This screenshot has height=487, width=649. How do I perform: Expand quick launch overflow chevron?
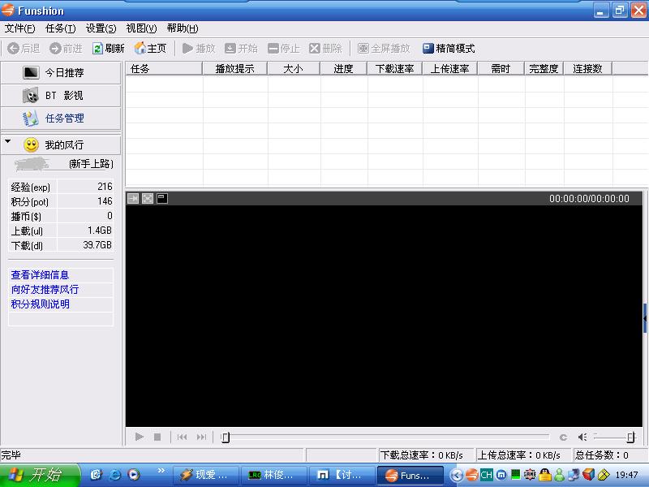161,470
